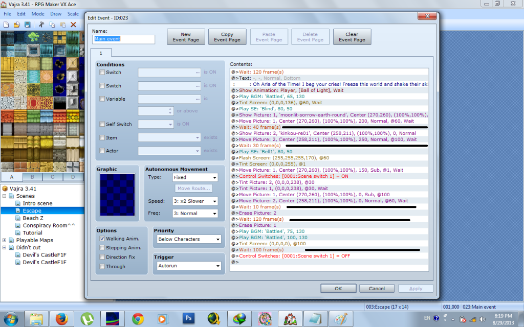This screenshot has width=524, height=327.
Task: Open the Autonomous Movement Type dropdown
Action: pos(195,177)
